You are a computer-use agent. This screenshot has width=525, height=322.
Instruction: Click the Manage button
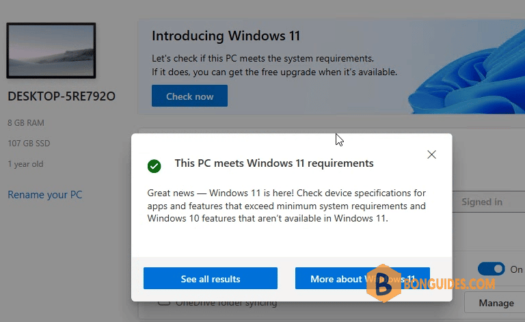coord(496,303)
